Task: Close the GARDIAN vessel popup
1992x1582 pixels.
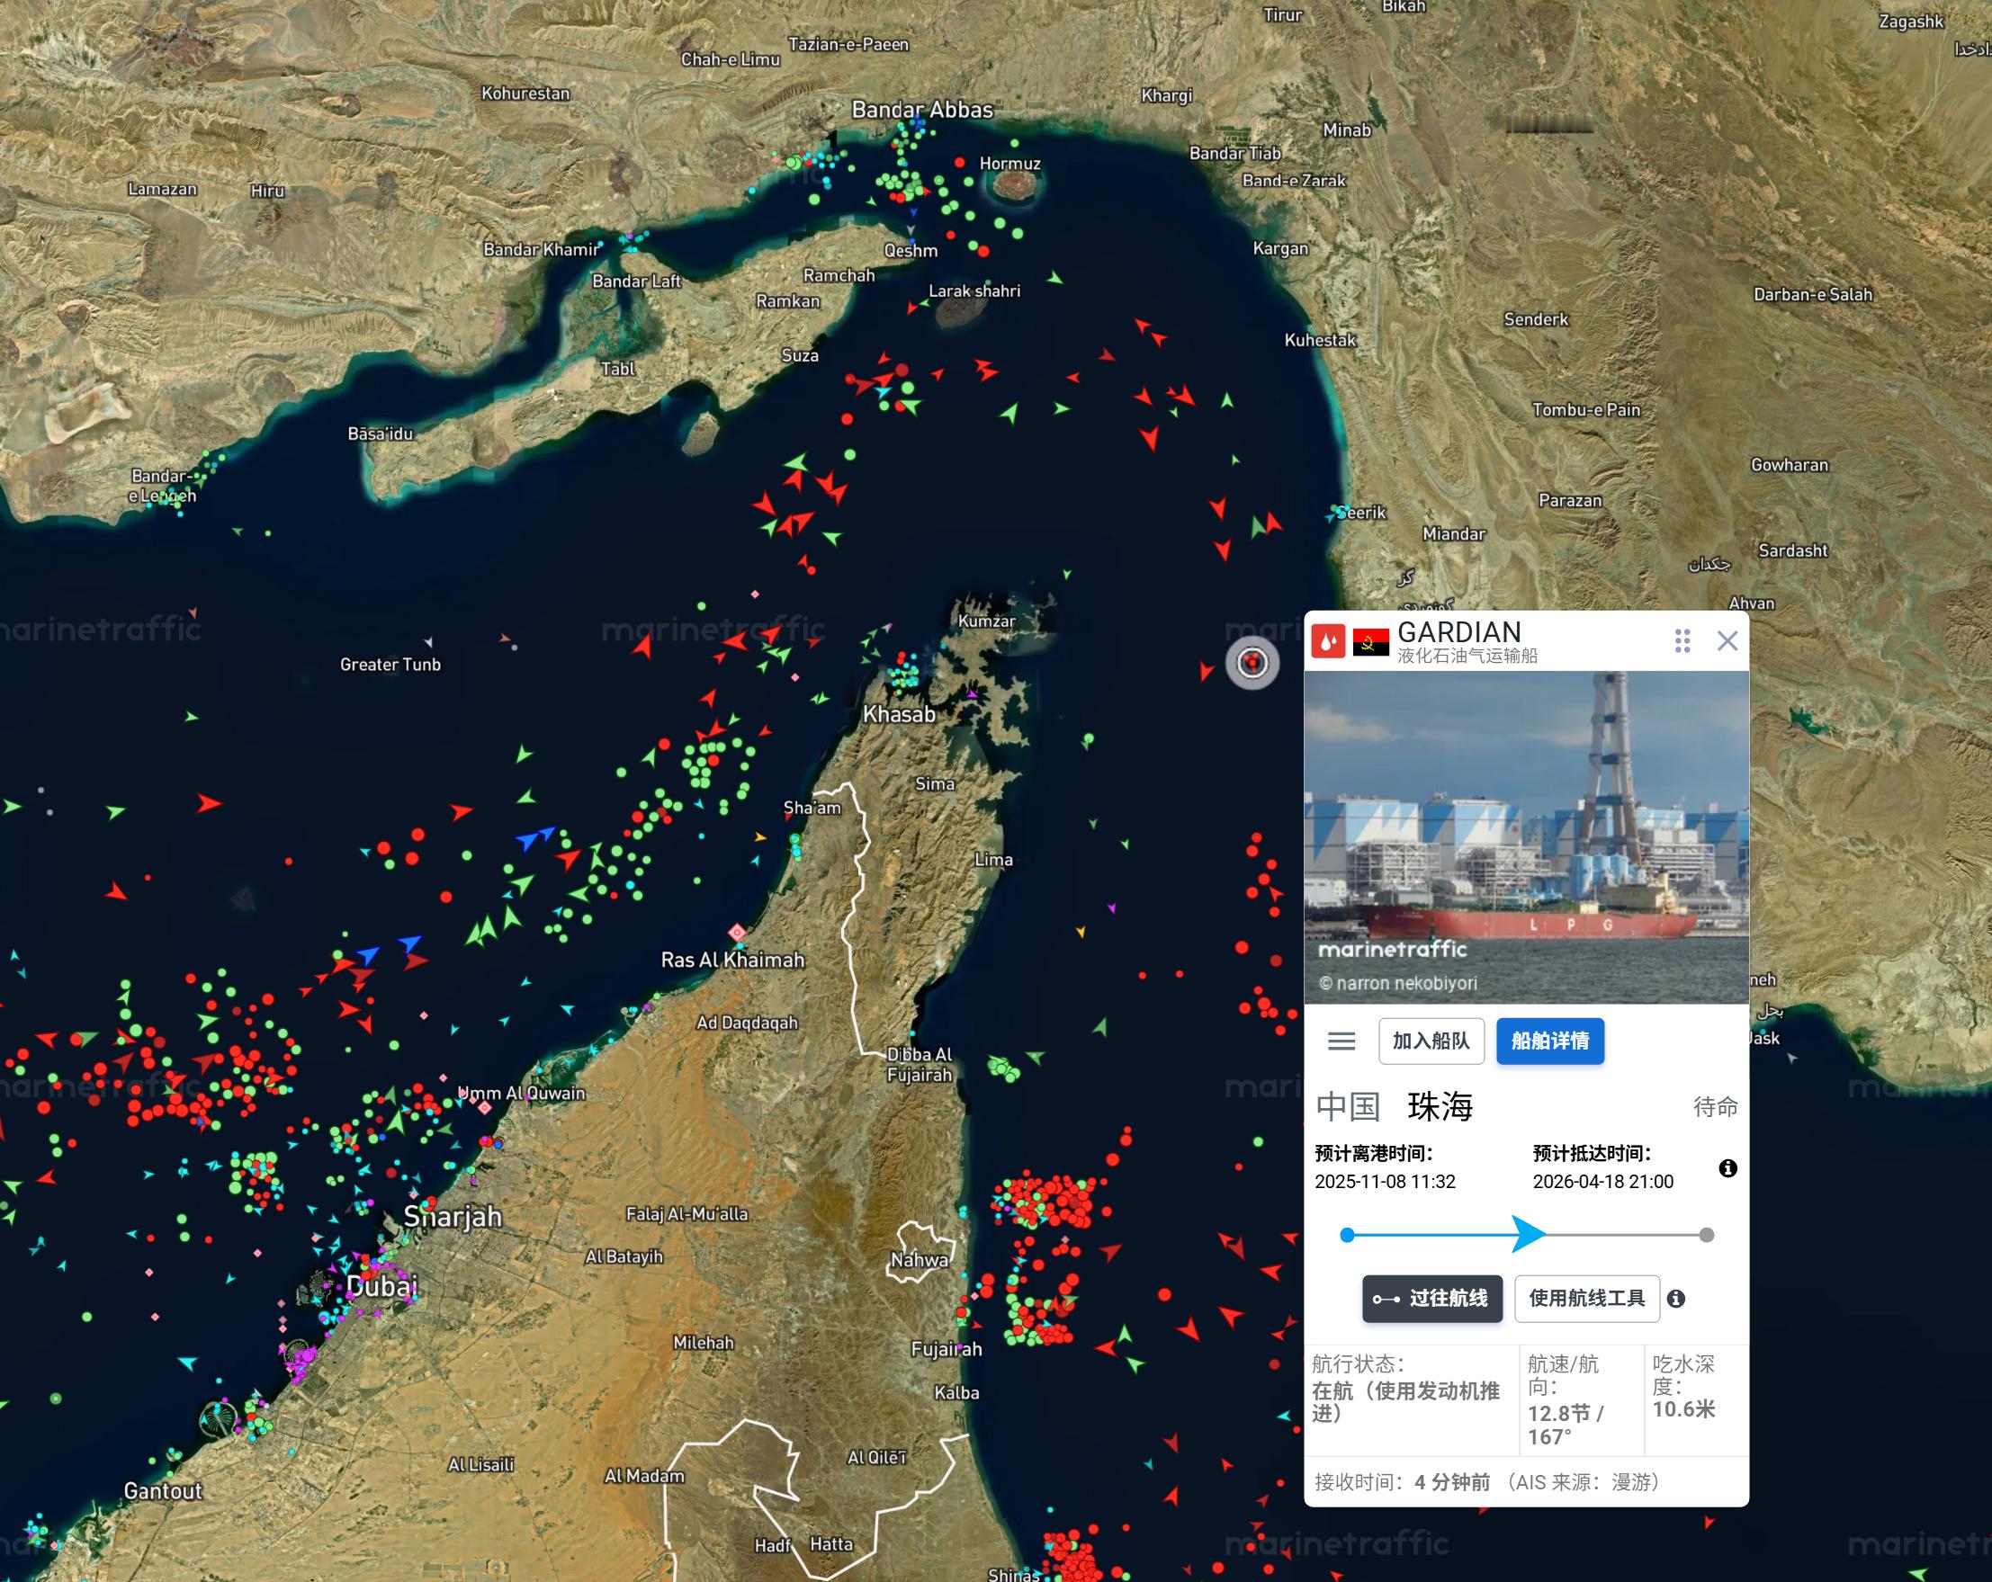Action: [1727, 641]
